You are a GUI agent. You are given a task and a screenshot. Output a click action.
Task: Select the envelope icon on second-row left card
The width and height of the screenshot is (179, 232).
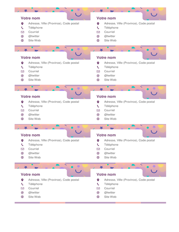tap(22, 71)
